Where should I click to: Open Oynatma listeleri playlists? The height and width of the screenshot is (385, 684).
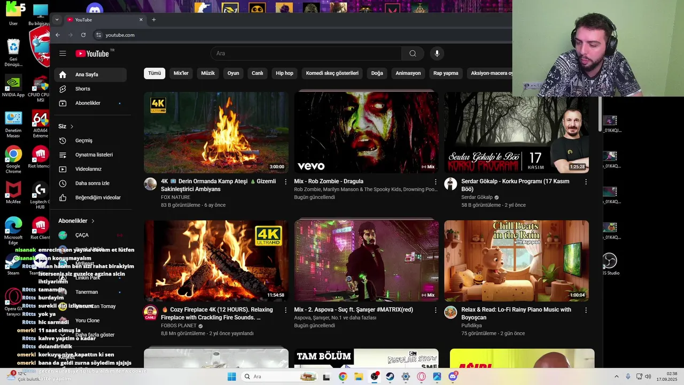(x=90, y=155)
